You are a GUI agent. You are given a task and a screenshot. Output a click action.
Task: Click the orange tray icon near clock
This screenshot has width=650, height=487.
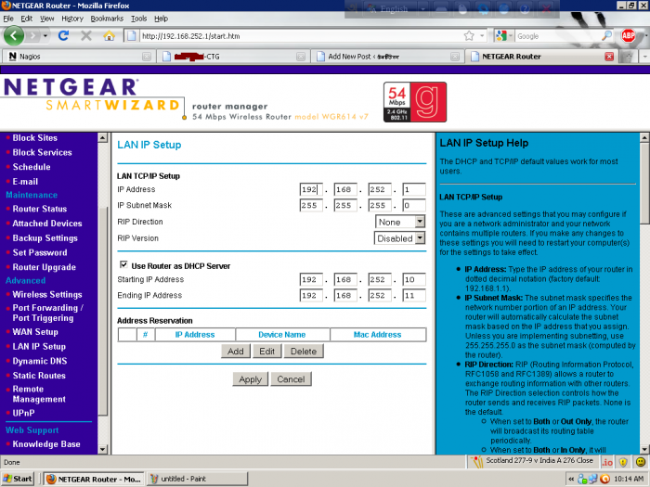[x=604, y=480]
